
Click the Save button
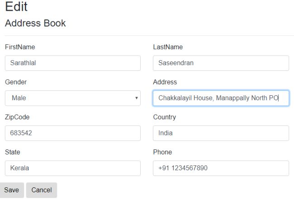pos(12,190)
